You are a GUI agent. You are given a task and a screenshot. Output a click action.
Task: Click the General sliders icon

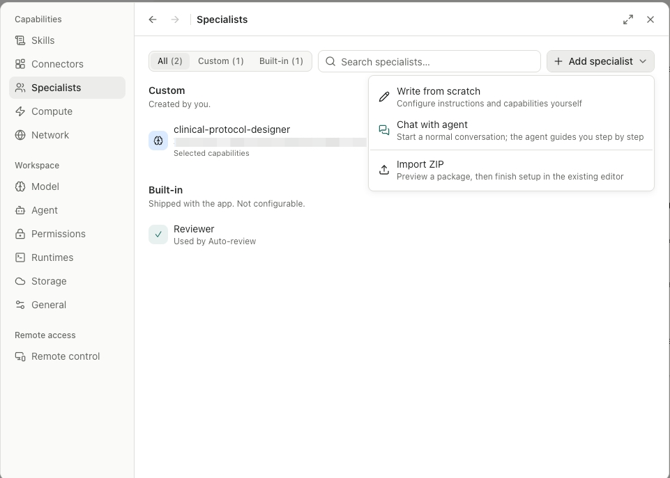20,305
